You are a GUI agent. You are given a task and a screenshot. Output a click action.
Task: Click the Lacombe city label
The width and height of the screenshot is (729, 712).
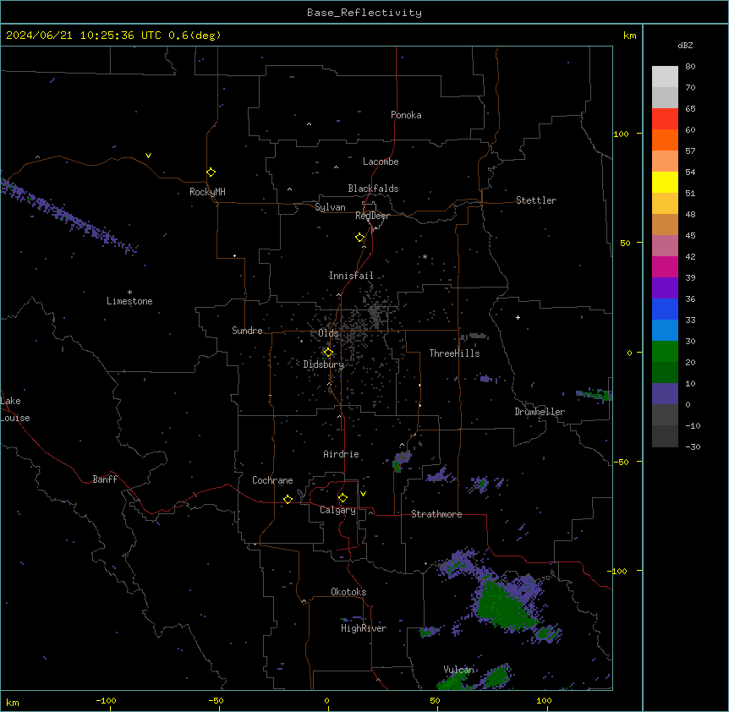381,162
